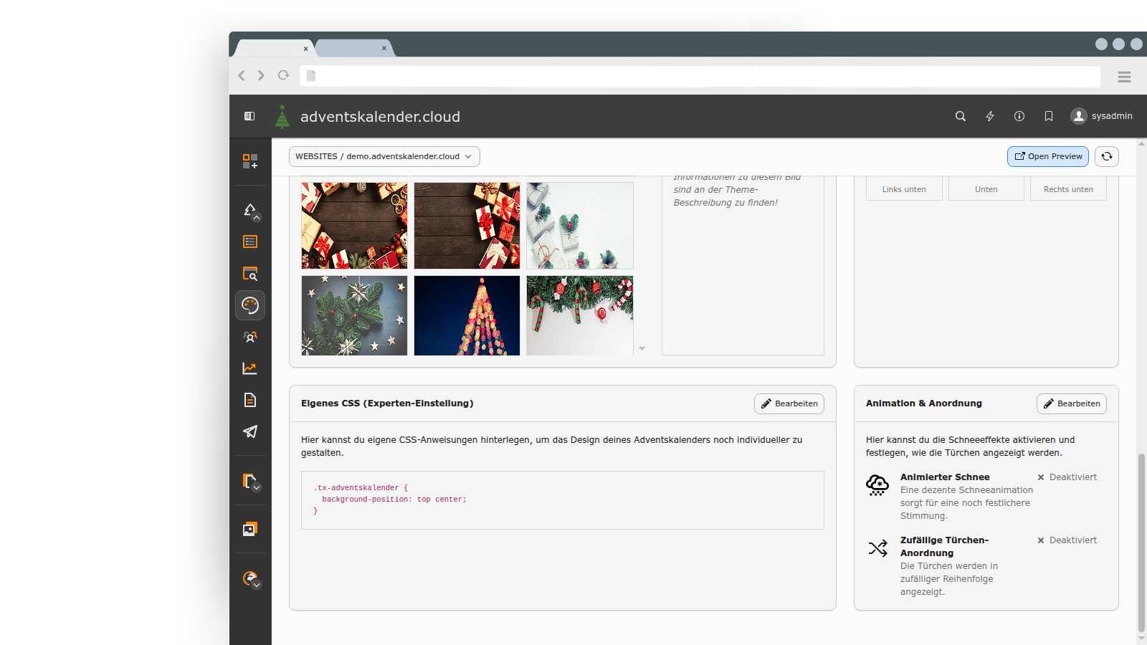
Task: Open the sysadmin user menu
Action: tap(1102, 116)
